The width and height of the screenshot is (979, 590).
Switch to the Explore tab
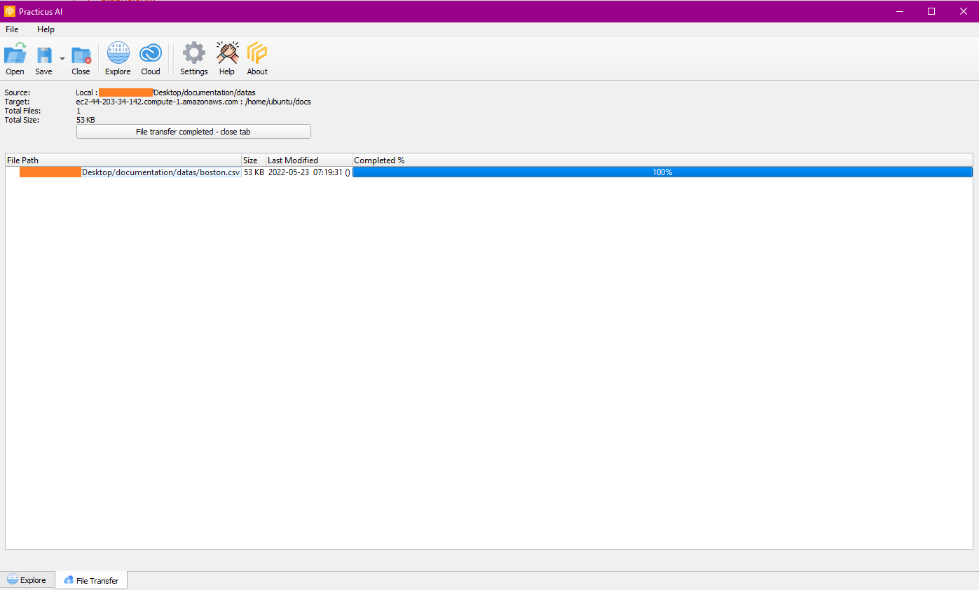[27, 579]
